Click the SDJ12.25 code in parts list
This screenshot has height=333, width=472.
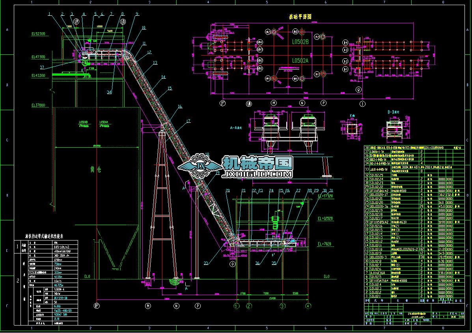[376, 175]
